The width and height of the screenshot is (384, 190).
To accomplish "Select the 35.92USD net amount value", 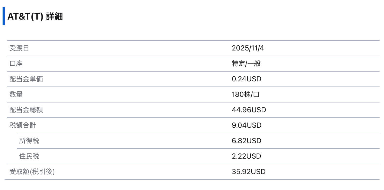I will coord(249,172).
